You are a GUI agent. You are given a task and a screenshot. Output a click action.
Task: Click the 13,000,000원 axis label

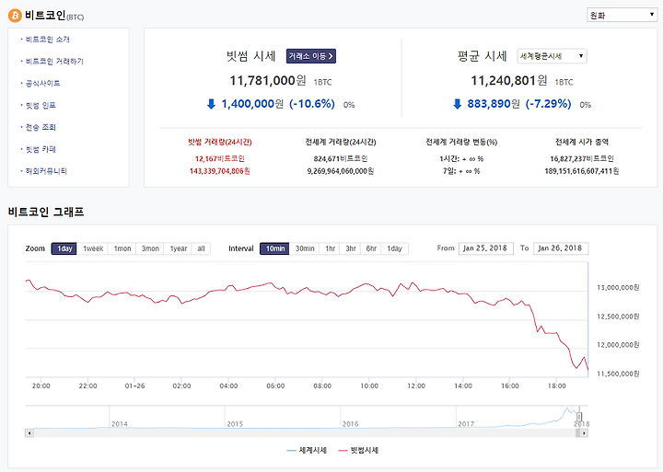(x=618, y=288)
